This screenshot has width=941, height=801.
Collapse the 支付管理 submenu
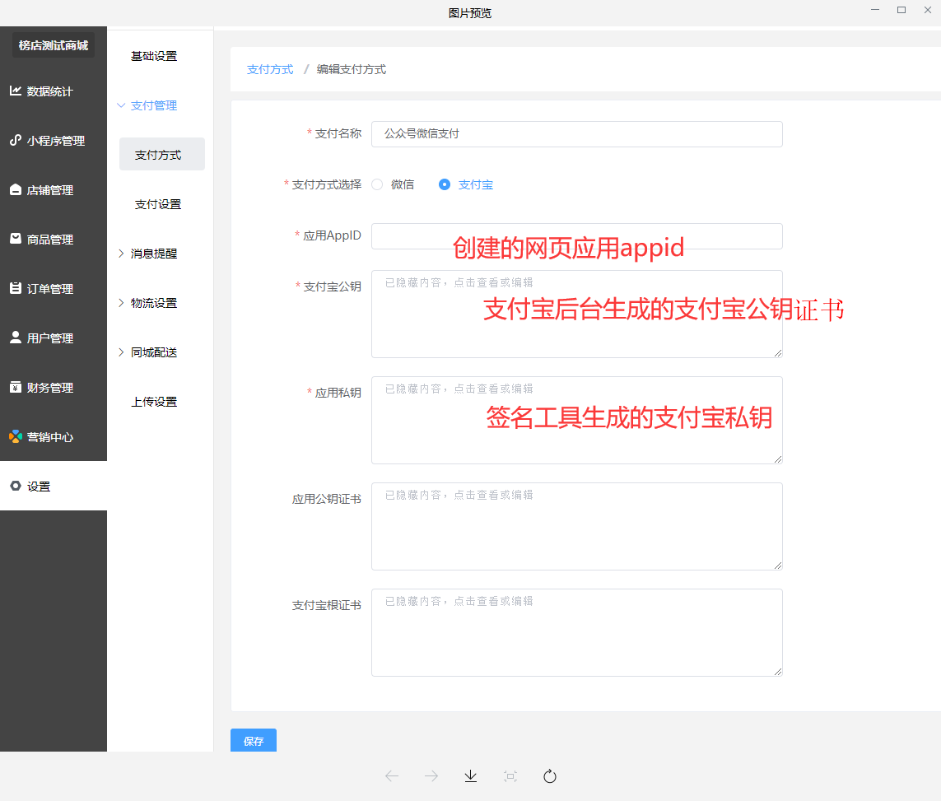pos(153,105)
